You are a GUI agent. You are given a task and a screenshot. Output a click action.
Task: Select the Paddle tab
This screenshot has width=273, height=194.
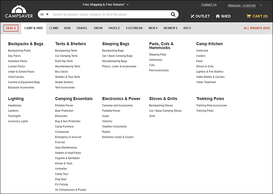pyautogui.click(x=114, y=28)
